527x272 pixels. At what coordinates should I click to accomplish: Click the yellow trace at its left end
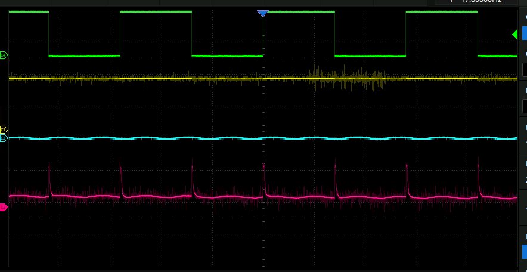coord(13,78)
